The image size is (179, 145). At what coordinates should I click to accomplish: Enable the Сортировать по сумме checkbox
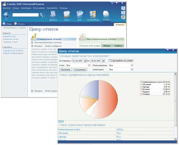[x=110, y=60]
